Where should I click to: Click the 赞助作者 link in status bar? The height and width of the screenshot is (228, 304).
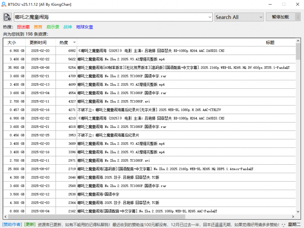(13, 225)
